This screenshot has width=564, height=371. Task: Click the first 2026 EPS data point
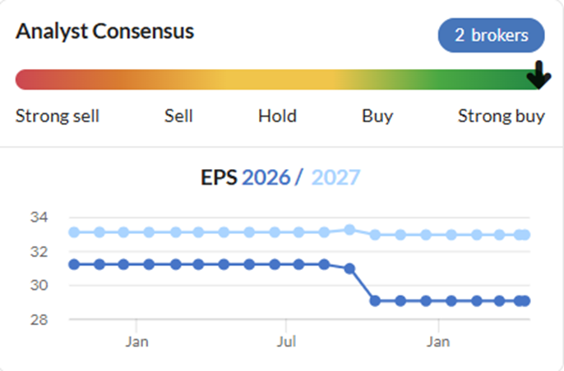tap(74, 264)
